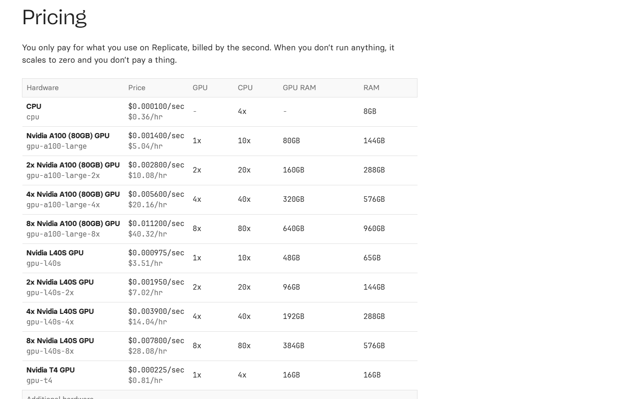Click the GPU RAM column header
629x399 pixels.
click(x=299, y=88)
